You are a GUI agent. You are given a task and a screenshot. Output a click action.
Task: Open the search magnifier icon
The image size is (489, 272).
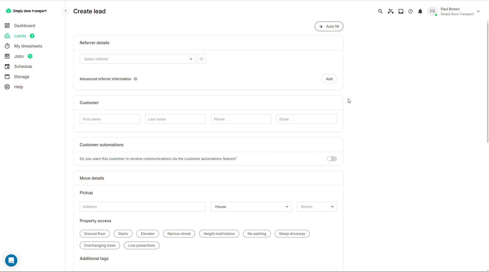pos(380,11)
